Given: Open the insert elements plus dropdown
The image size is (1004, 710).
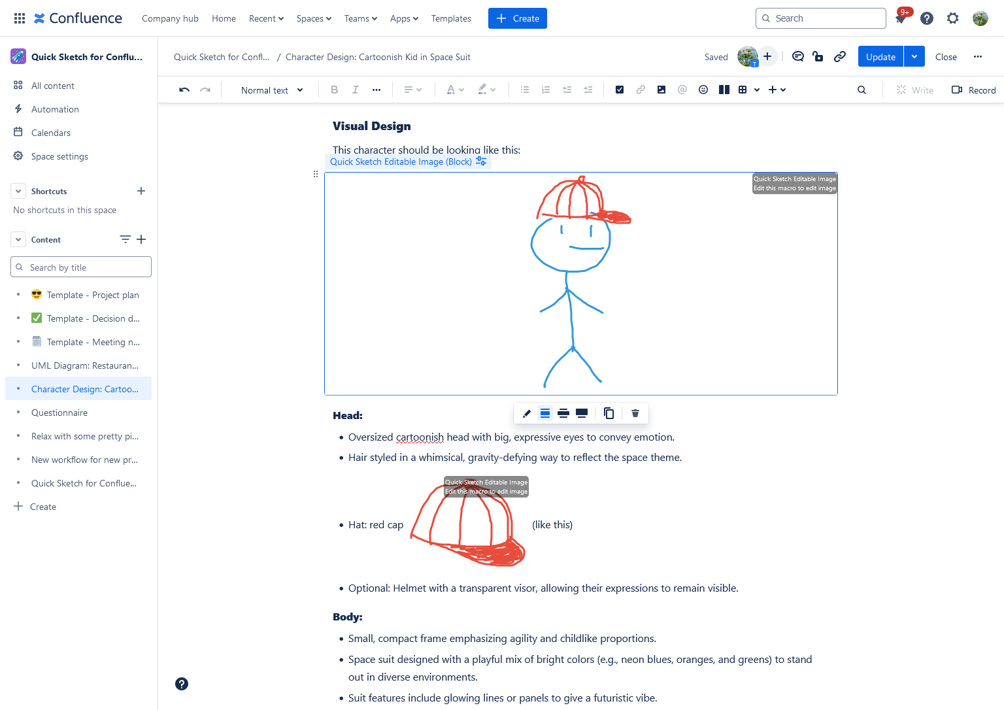Looking at the screenshot, I should [x=777, y=90].
